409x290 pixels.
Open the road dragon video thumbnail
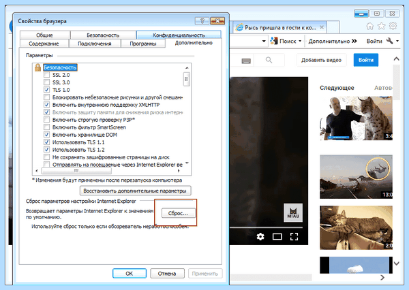pyautogui.click(x=356, y=177)
